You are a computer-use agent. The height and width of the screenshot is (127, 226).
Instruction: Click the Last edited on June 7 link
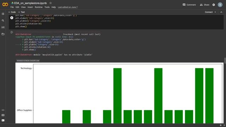tap(67, 7)
